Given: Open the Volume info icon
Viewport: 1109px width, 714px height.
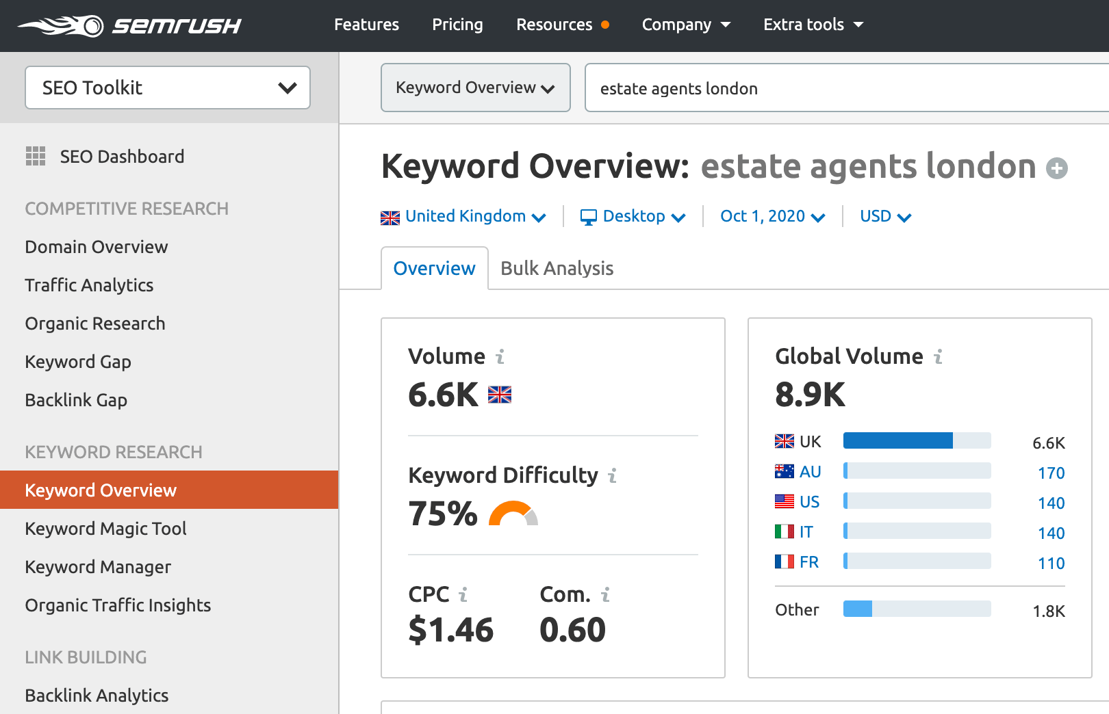Looking at the screenshot, I should [500, 356].
